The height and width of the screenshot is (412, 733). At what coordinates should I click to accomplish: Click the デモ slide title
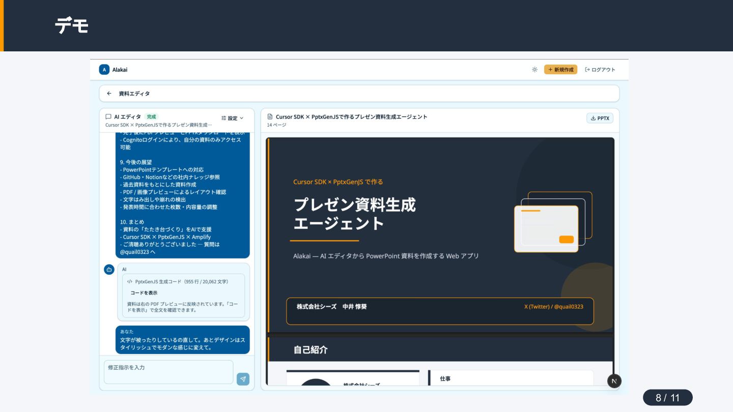(72, 25)
